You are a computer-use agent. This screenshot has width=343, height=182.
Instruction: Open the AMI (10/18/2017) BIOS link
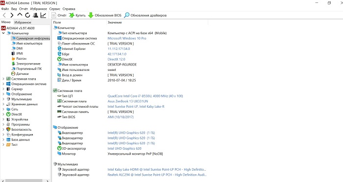(x=121, y=117)
